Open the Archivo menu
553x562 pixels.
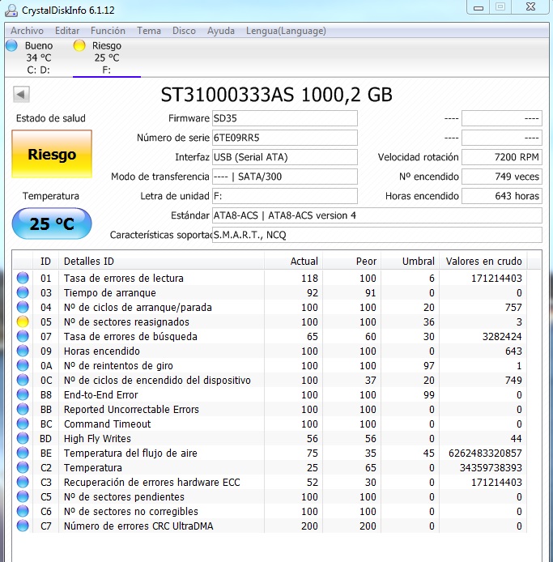pos(27,31)
